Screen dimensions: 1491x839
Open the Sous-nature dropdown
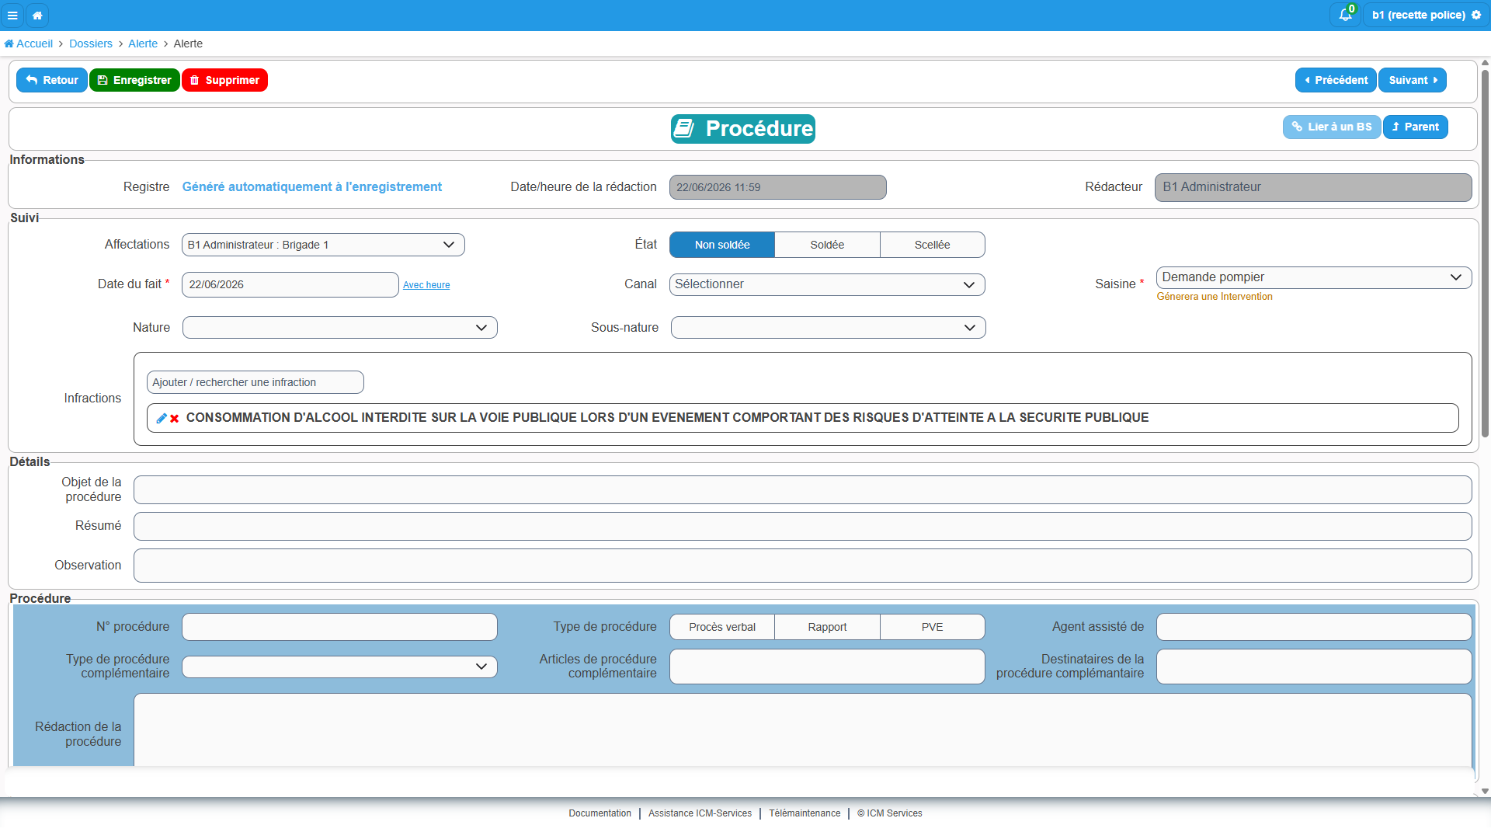point(829,328)
